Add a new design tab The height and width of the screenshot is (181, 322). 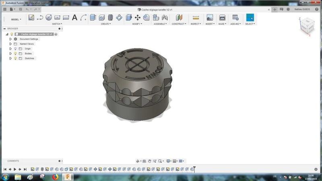tap(275, 9)
